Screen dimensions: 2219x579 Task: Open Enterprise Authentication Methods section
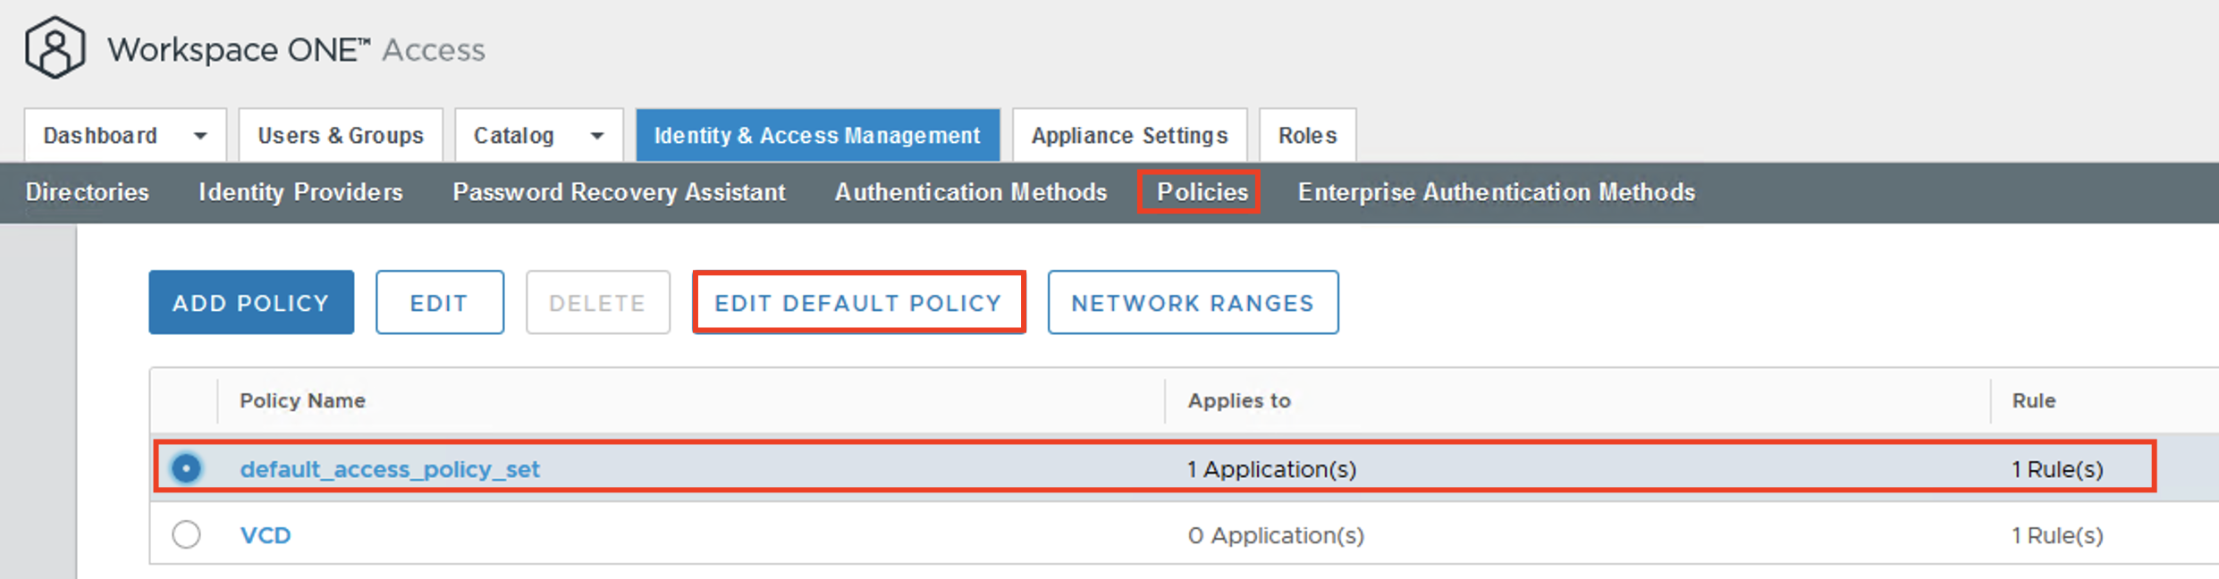point(1496,192)
